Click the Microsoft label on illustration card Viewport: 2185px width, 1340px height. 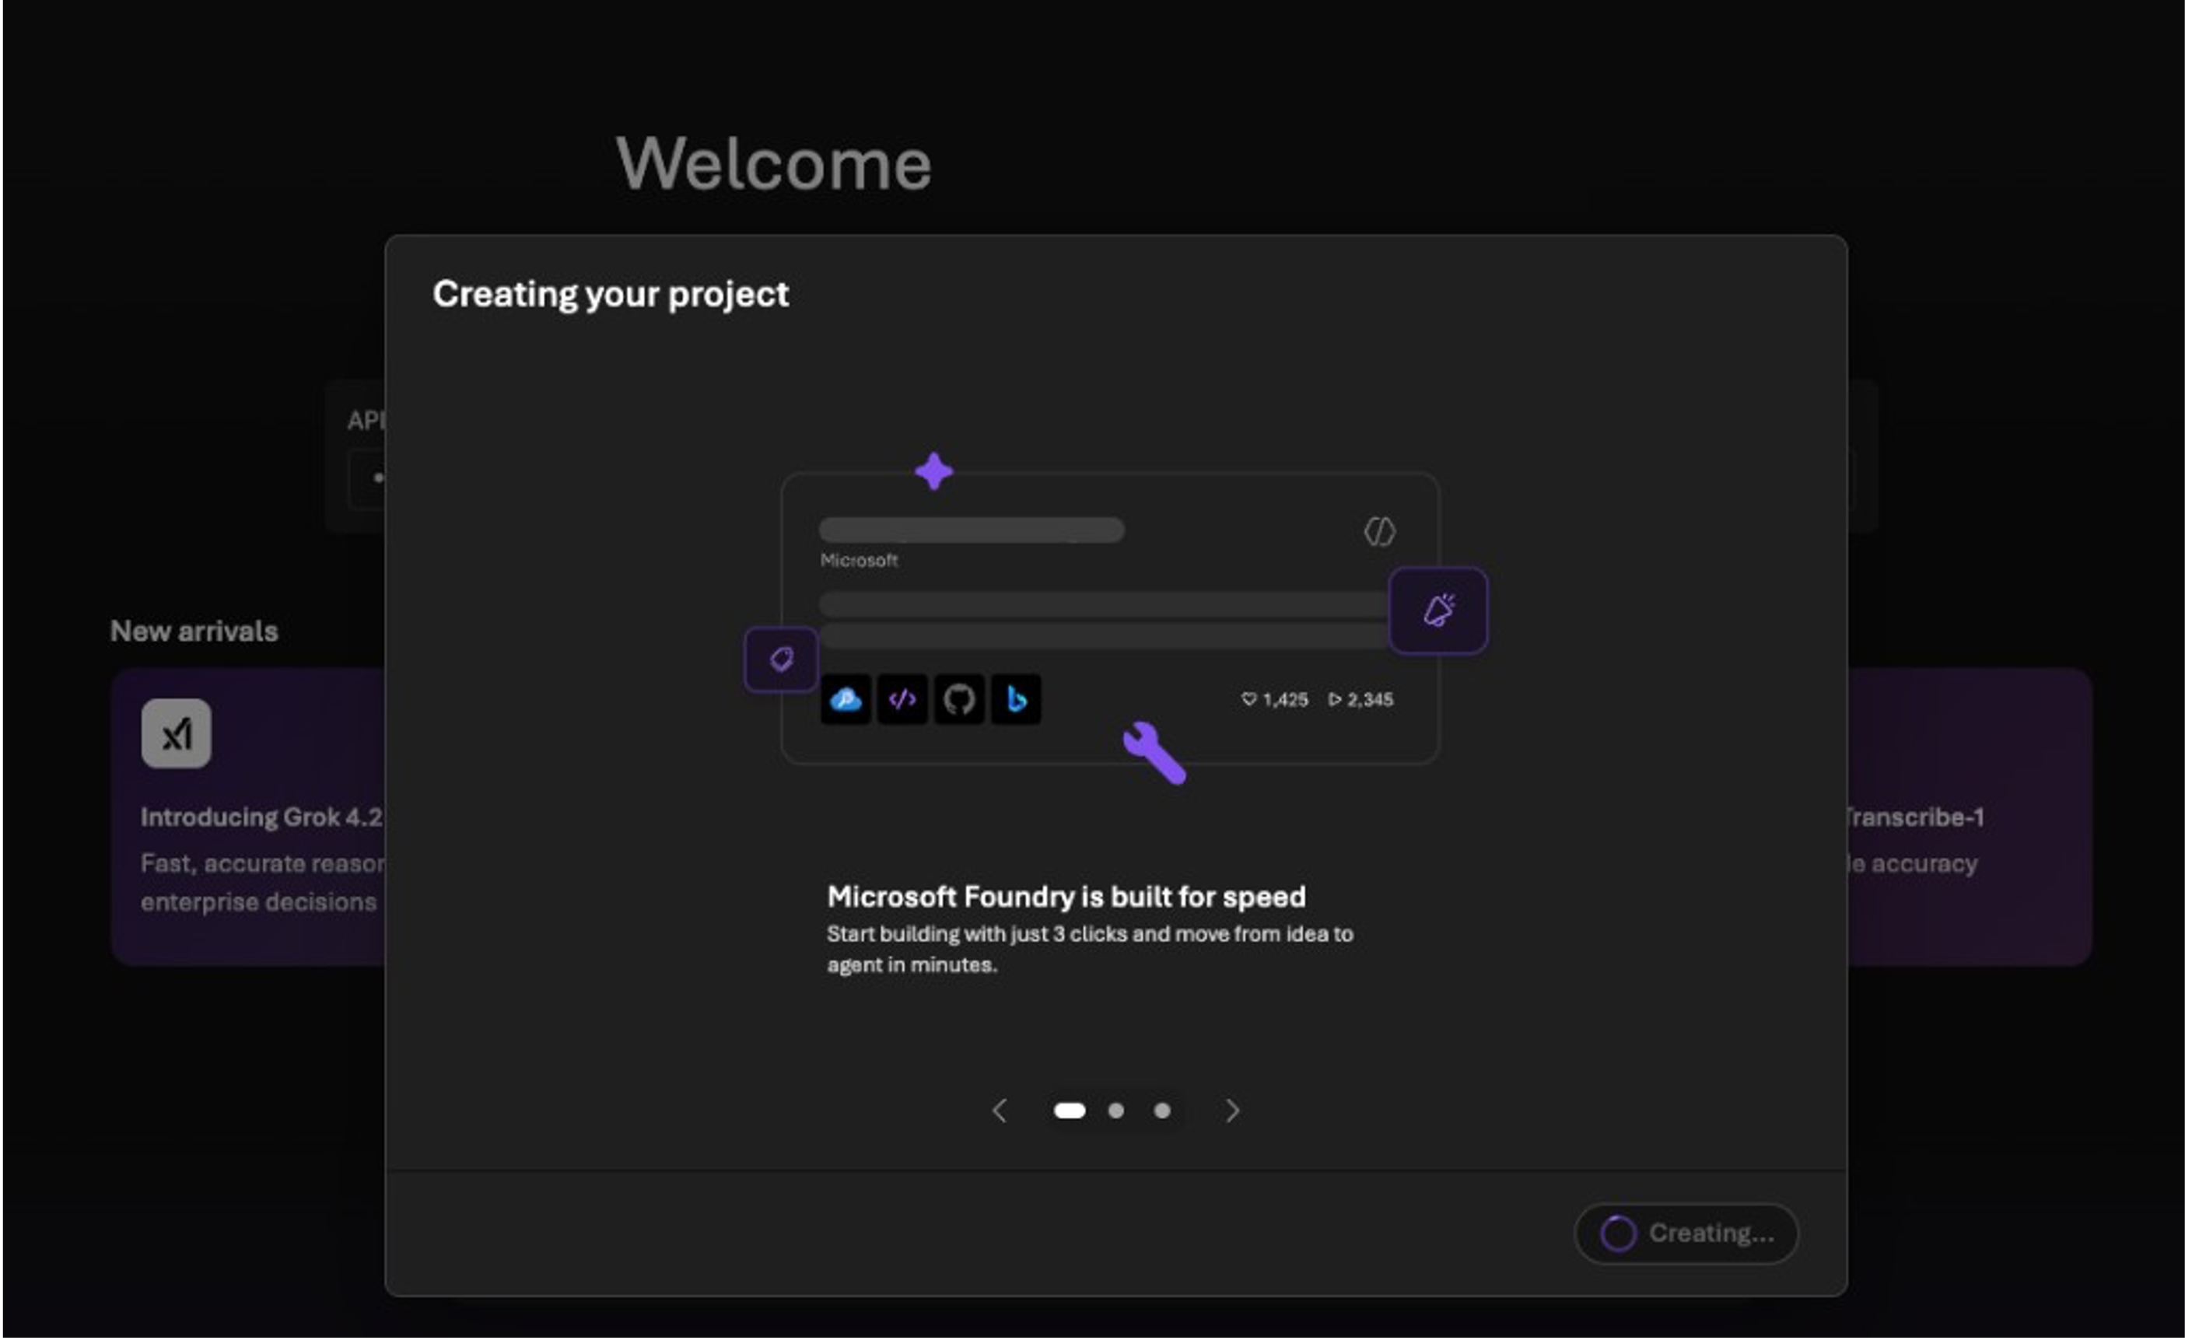(x=859, y=561)
